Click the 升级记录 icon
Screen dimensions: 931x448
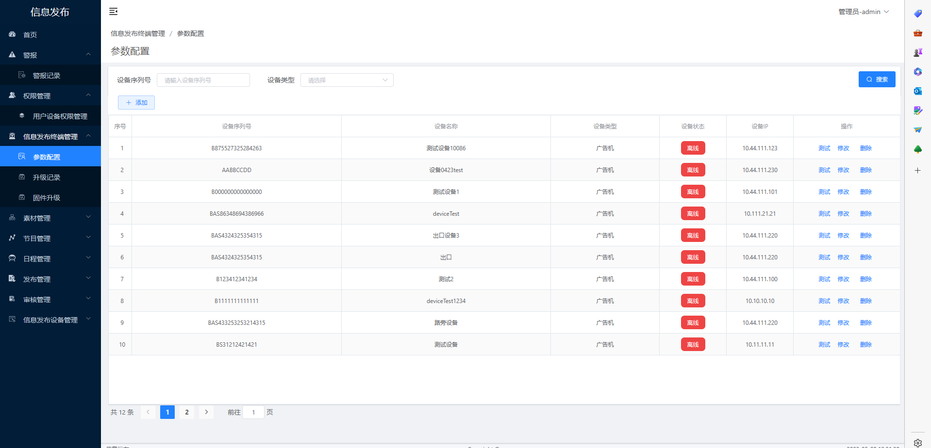pos(22,177)
